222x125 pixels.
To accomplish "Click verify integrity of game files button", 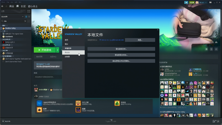I will (x=121, y=61).
